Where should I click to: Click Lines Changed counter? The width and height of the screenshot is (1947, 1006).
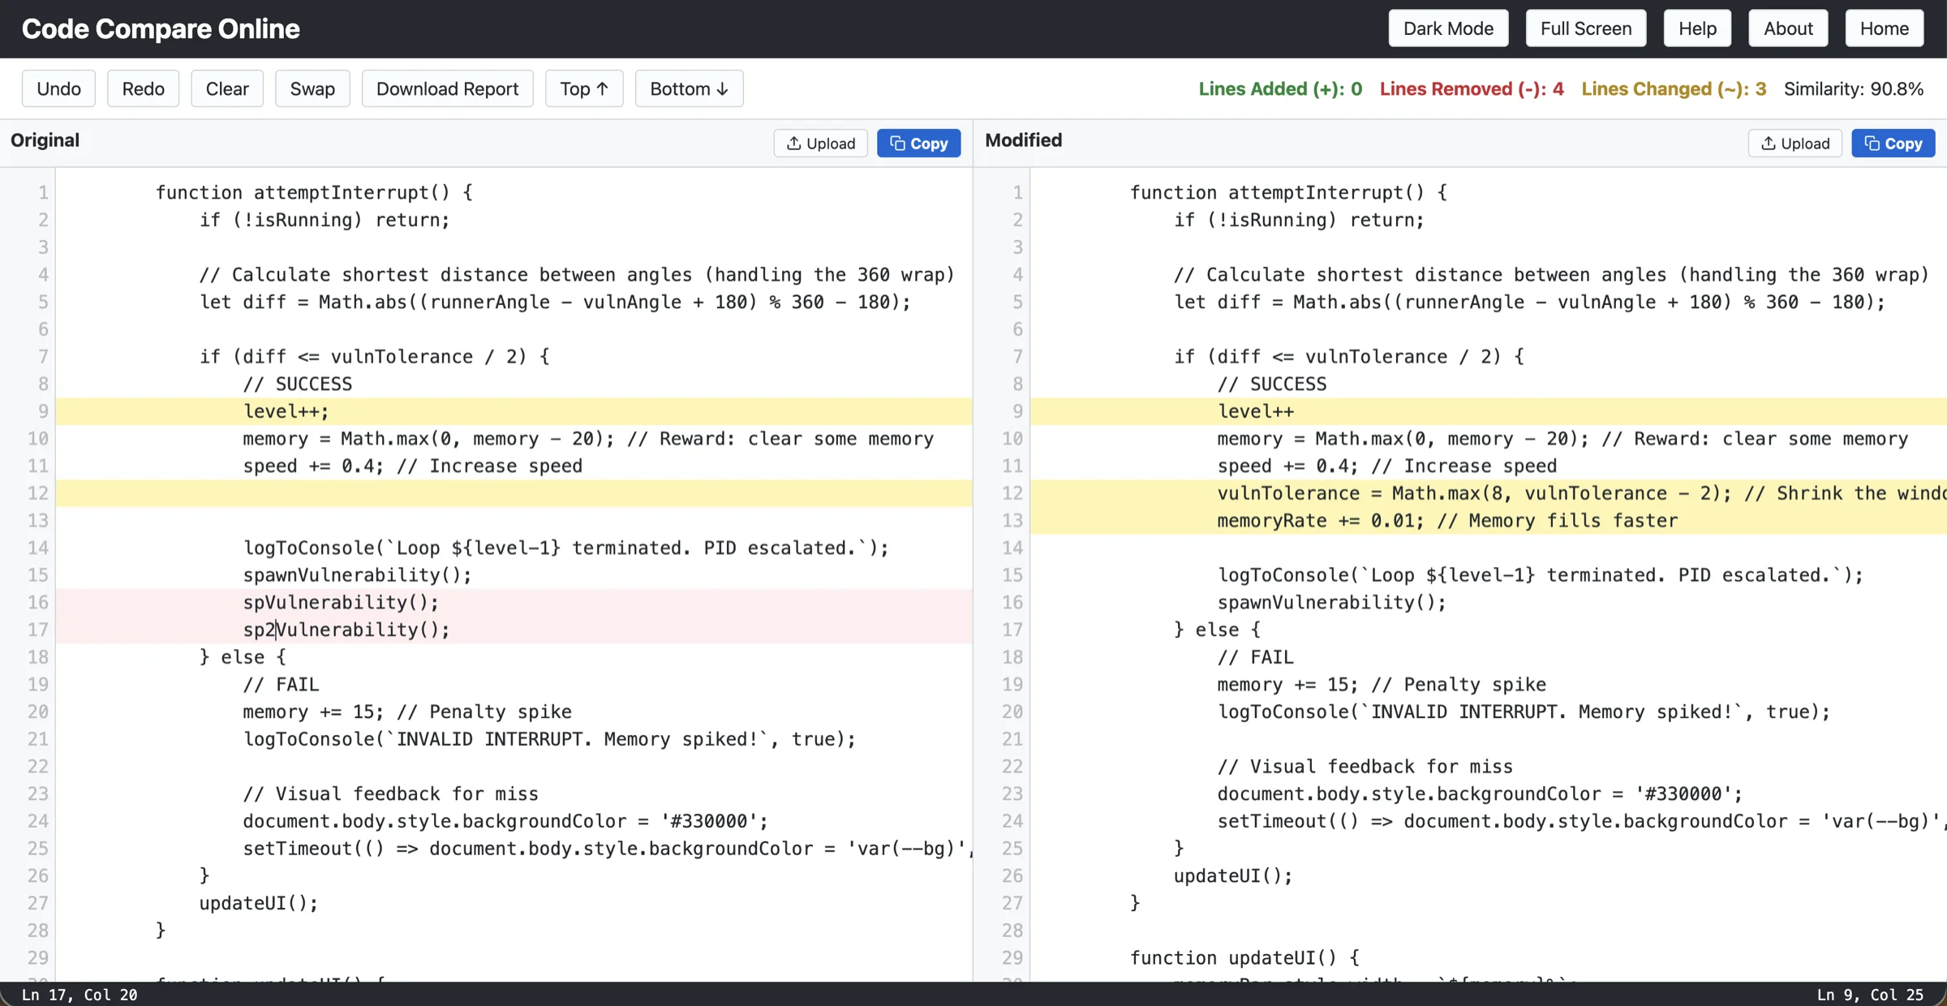[x=1674, y=88]
